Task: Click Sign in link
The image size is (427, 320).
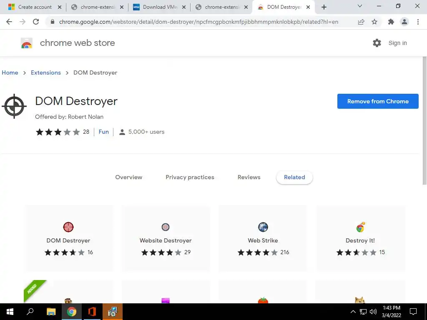Action: (397, 43)
